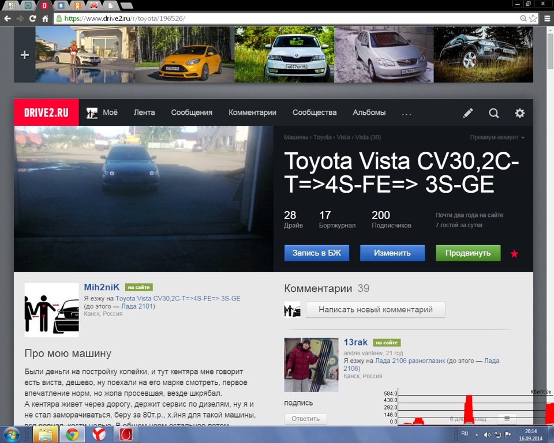Open the Mih2niK profile link

pyautogui.click(x=102, y=287)
